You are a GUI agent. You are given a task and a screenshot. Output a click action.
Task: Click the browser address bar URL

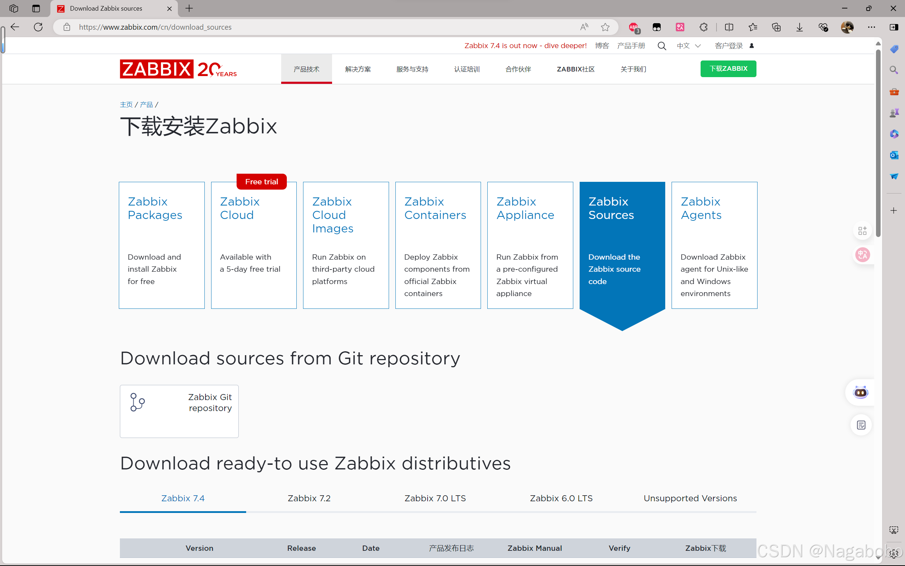tap(155, 27)
